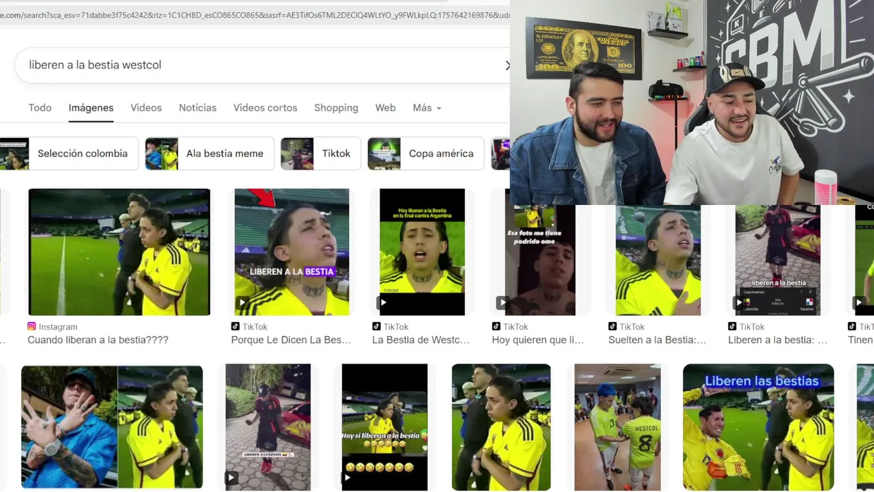Switch to the Videos tab
This screenshot has width=874, height=492.
pyautogui.click(x=146, y=108)
